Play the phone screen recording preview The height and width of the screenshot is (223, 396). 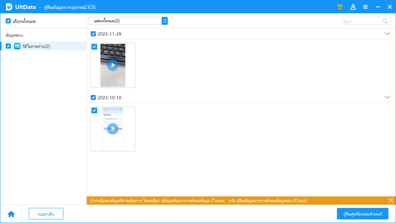click(x=113, y=129)
